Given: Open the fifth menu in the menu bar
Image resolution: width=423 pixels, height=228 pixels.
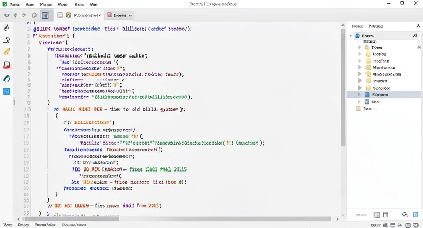Looking at the screenshot, I should pyautogui.click(x=79, y=4).
